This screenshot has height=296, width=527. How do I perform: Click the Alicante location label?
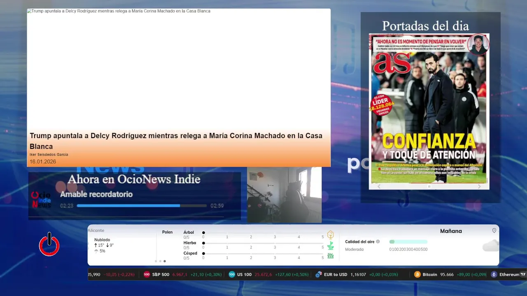[x=96, y=230]
